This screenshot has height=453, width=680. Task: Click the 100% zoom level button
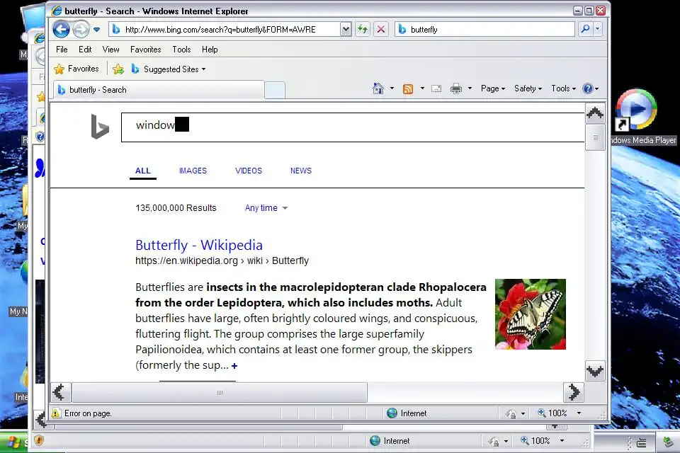pos(552,413)
